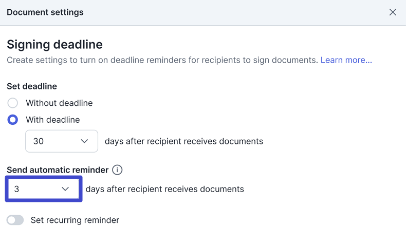Click the days-after text beside the 30 dropdown
Image resolution: width=406 pixels, height=245 pixels.
pos(183,141)
